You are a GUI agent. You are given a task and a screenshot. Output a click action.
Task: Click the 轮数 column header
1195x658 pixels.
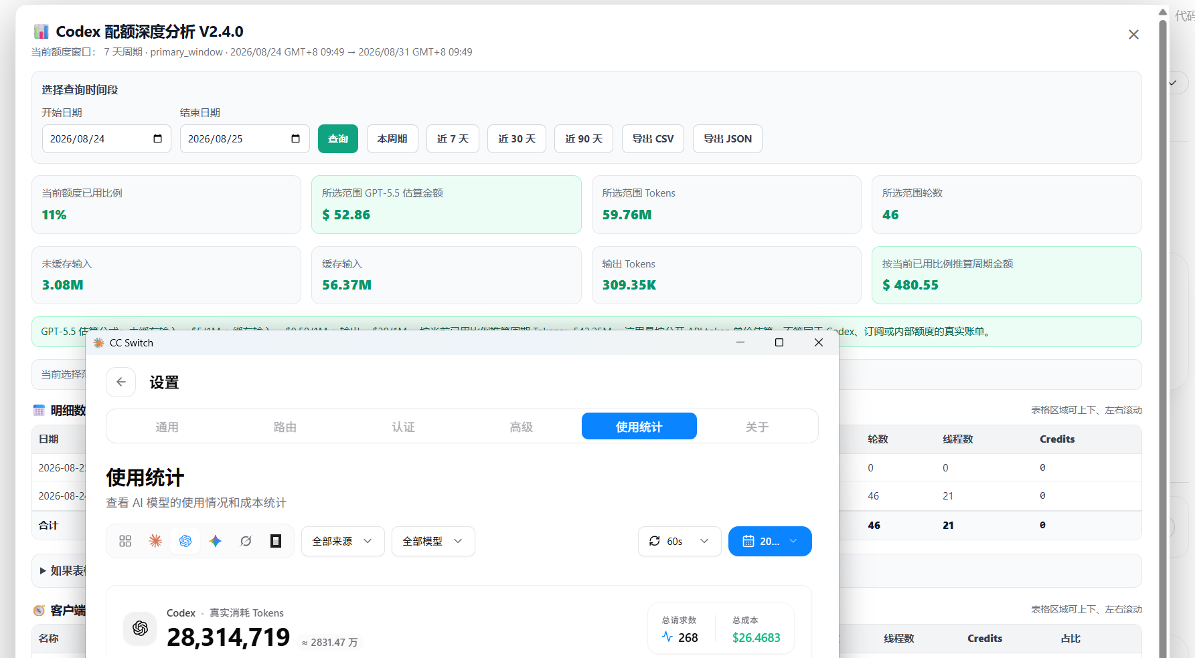tap(878, 439)
